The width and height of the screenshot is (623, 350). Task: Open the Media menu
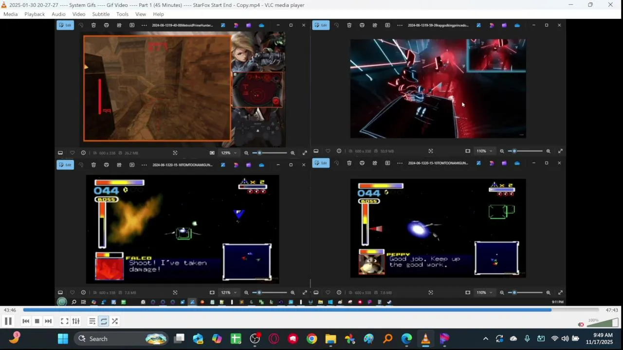tap(10, 14)
